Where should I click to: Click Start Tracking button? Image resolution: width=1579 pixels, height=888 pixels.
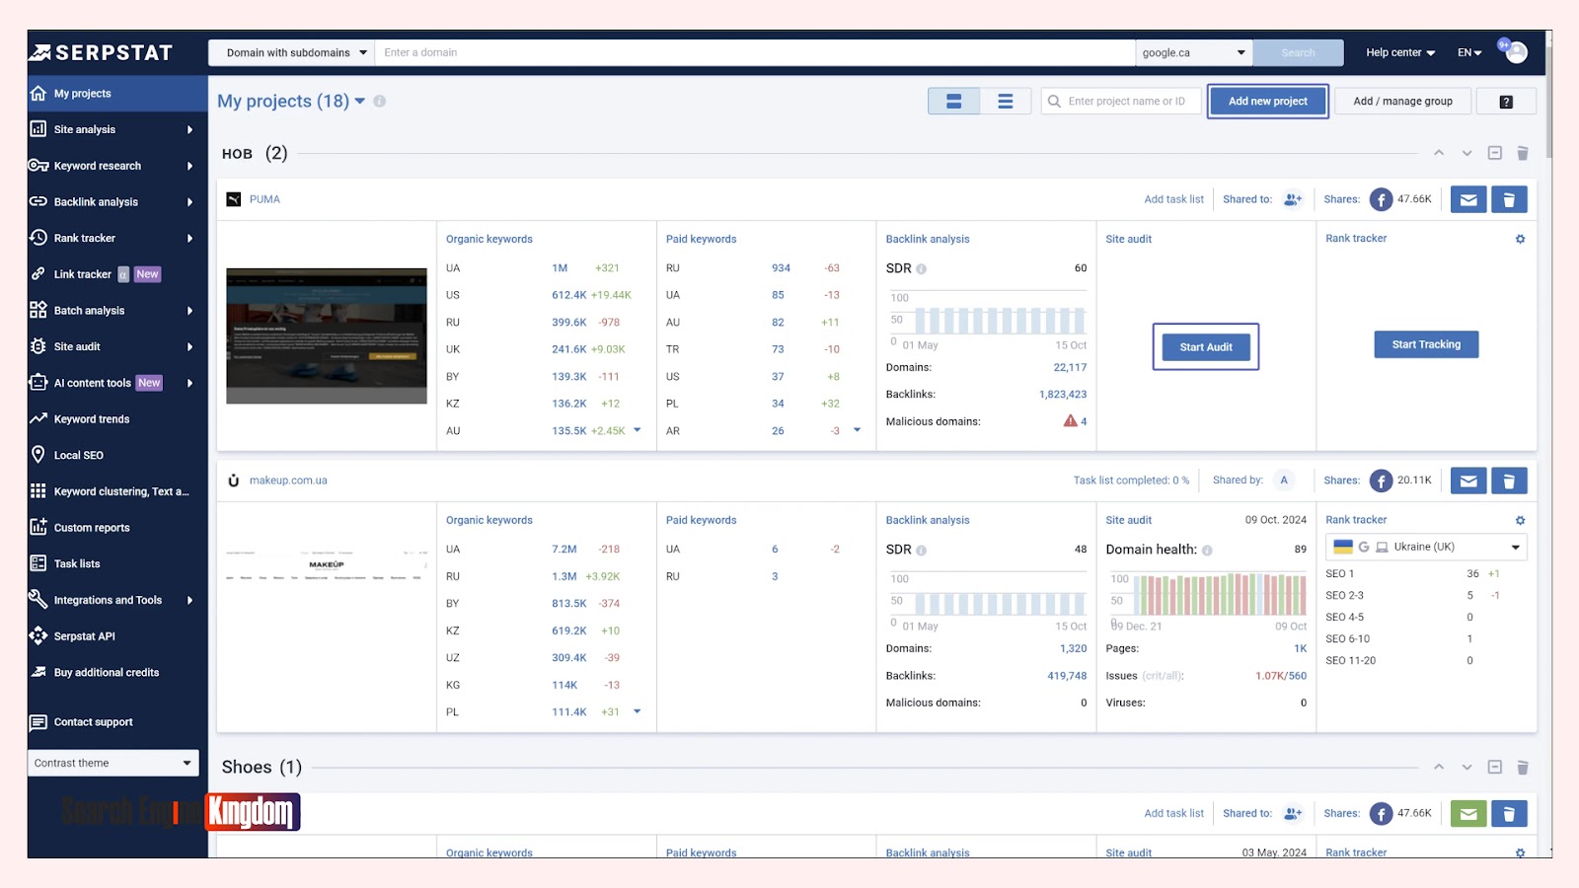[x=1426, y=344]
